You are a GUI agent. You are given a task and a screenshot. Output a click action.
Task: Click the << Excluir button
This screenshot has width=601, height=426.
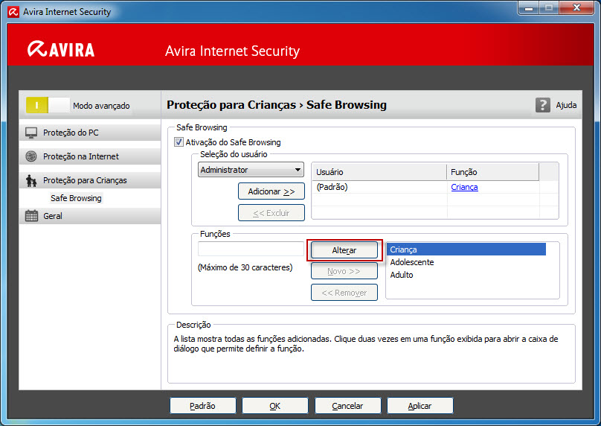tap(271, 213)
